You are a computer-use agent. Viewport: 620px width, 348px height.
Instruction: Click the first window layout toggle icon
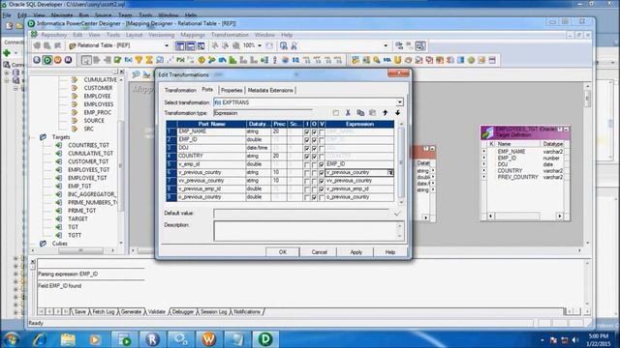tap(180, 45)
